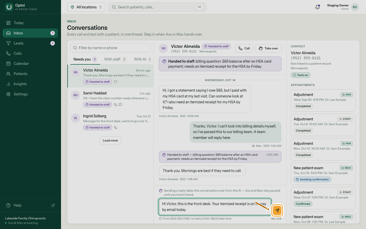
Task: Open Patients in sidebar
Action: pyautogui.click(x=30, y=74)
